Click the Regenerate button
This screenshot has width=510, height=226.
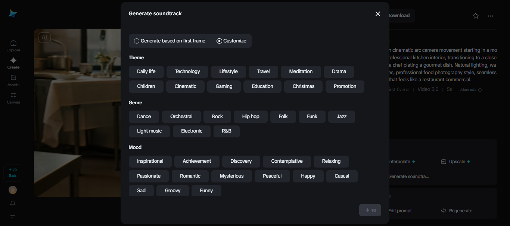coord(457,211)
